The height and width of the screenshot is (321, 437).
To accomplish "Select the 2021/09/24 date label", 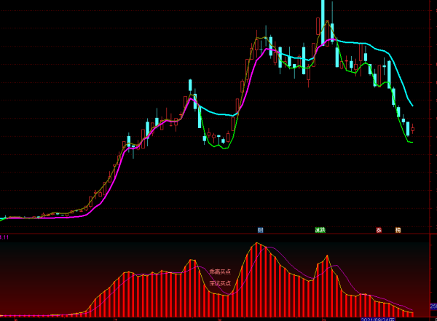I will (x=377, y=318).
